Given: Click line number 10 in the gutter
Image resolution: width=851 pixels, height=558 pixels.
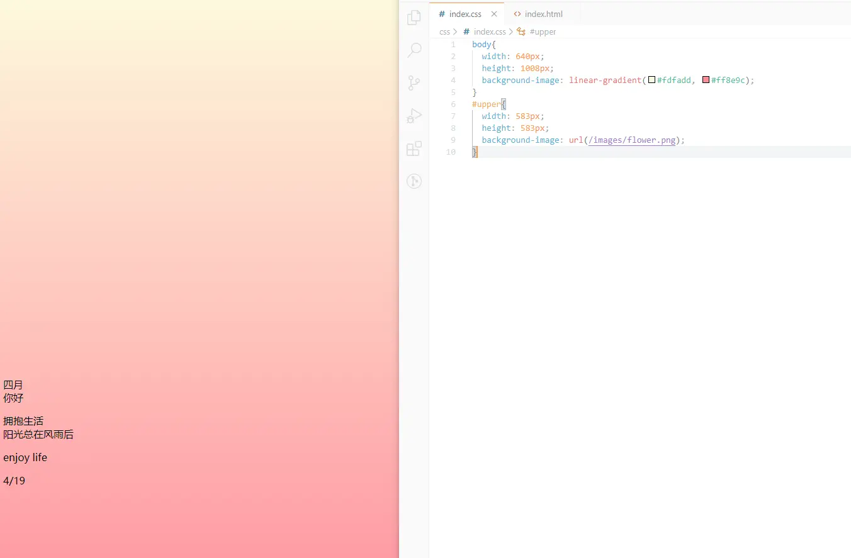Looking at the screenshot, I should point(451,152).
